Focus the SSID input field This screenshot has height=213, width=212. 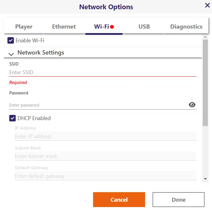click(x=103, y=72)
